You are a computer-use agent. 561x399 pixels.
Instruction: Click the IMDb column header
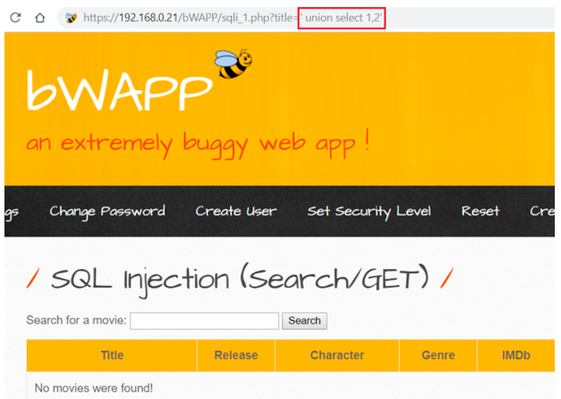pyautogui.click(x=516, y=355)
